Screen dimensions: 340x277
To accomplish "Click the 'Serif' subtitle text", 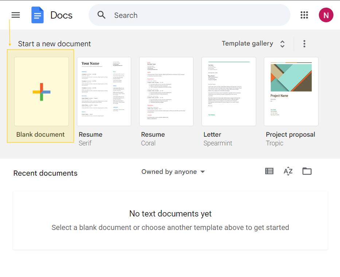I will 85,143.
